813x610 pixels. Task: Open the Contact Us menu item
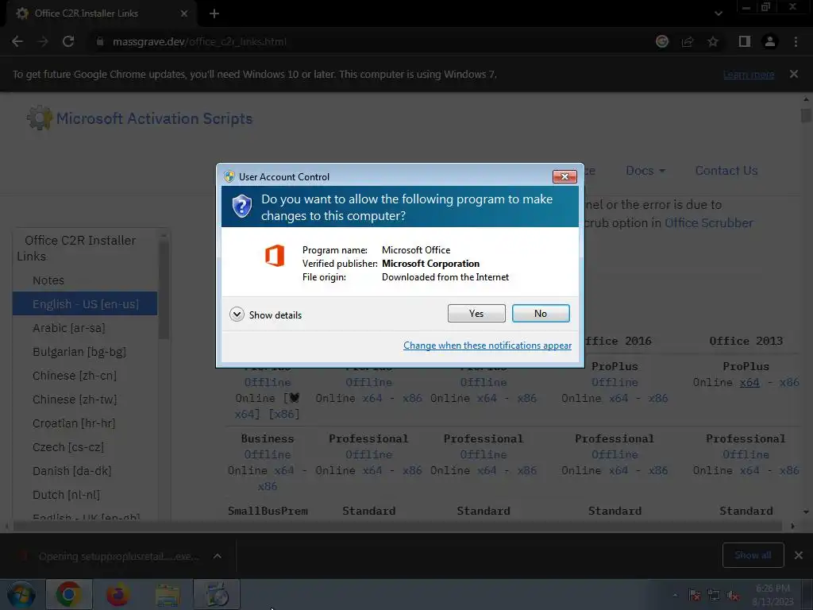click(726, 171)
